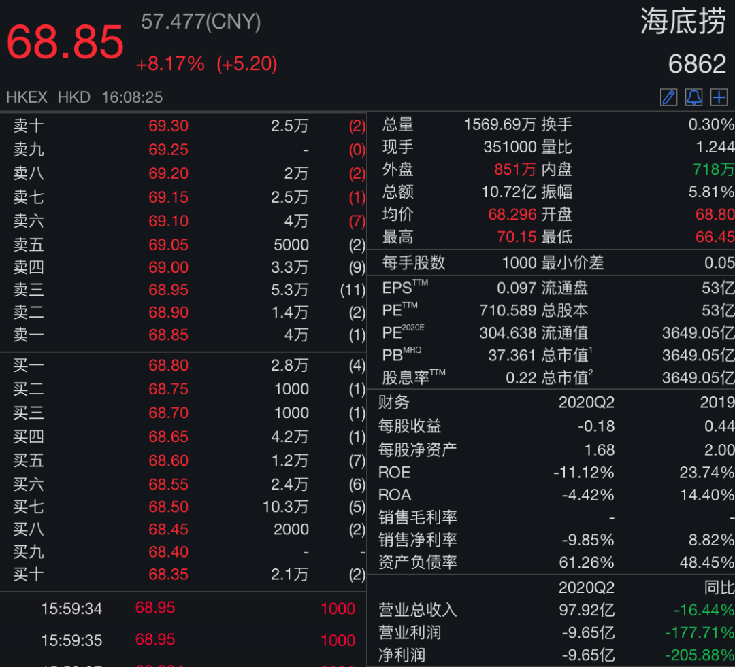Select the 买四 bid price 68.65
The height and width of the screenshot is (667, 735).
(168, 437)
